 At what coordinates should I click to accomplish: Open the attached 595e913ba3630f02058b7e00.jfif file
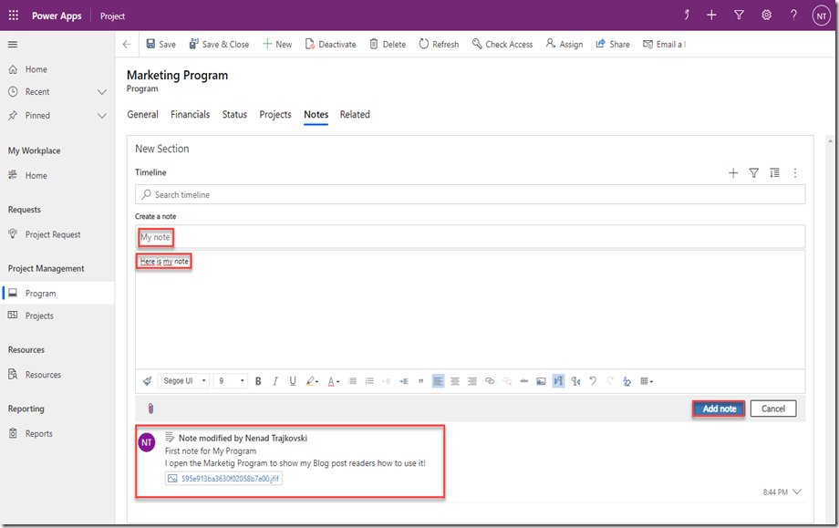coord(224,478)
